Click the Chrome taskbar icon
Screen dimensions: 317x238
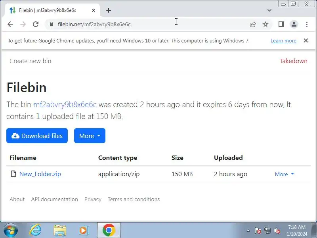[109, 230]
